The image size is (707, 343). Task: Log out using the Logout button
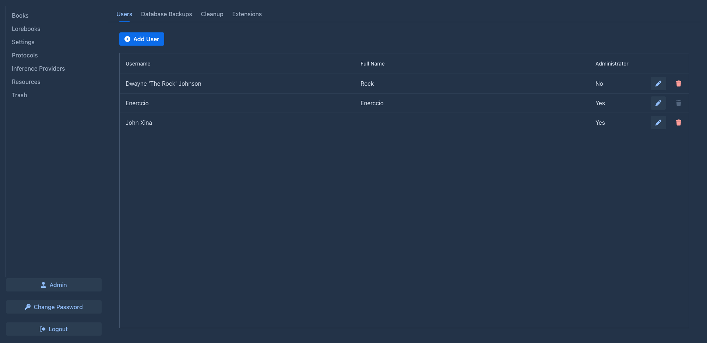click(54, 329)
